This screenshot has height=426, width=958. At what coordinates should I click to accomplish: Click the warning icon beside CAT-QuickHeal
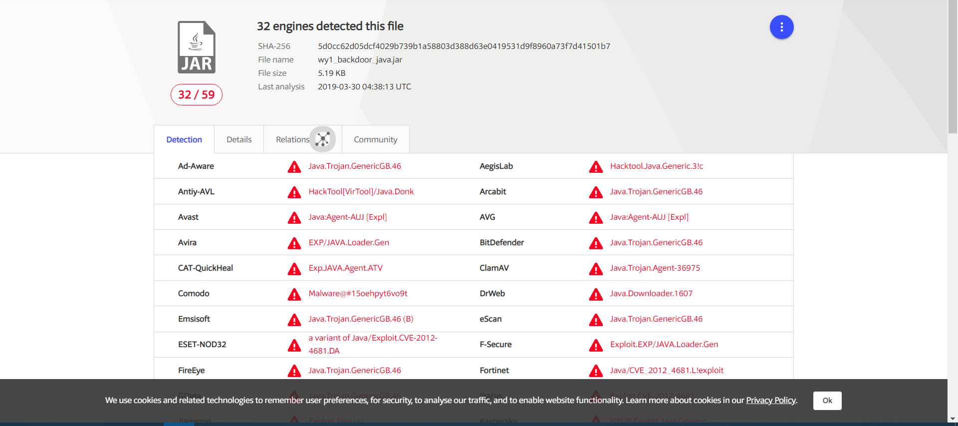pos(294,269)
